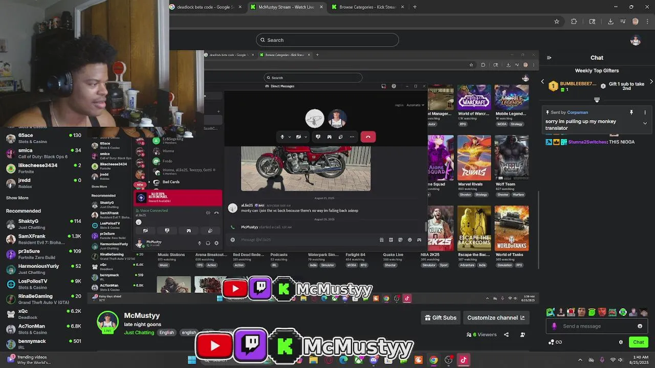Open Discord help icon

click(394, 86)
